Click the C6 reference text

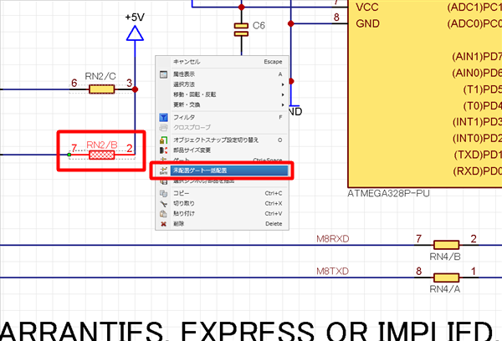tap(259, 26)
